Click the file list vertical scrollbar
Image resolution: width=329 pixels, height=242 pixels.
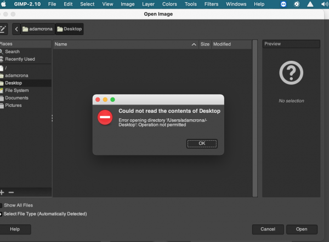click(x=255, y=118)
